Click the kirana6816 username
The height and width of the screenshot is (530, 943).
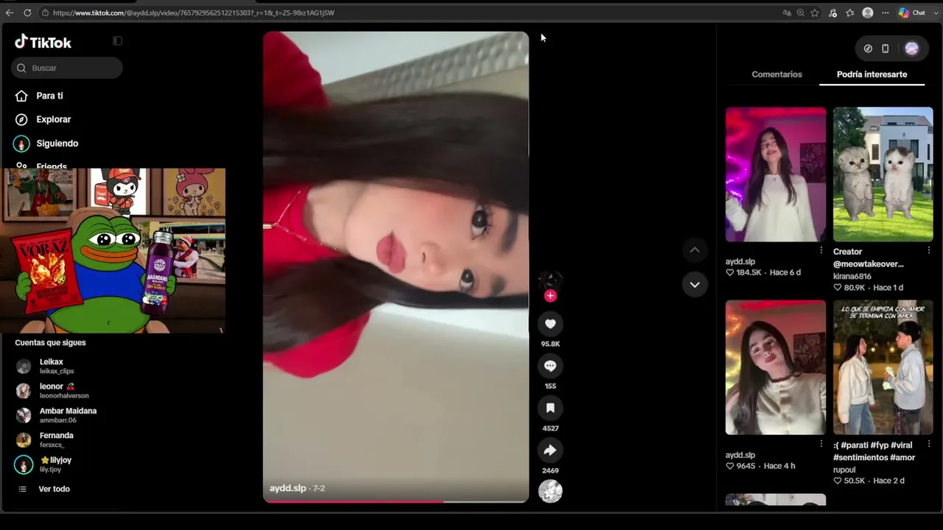[x=852, y=276]
